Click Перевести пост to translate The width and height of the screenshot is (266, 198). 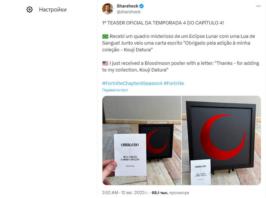tap(115, 90)
